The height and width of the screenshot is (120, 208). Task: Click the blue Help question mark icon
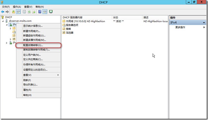(x=40, y=12)
